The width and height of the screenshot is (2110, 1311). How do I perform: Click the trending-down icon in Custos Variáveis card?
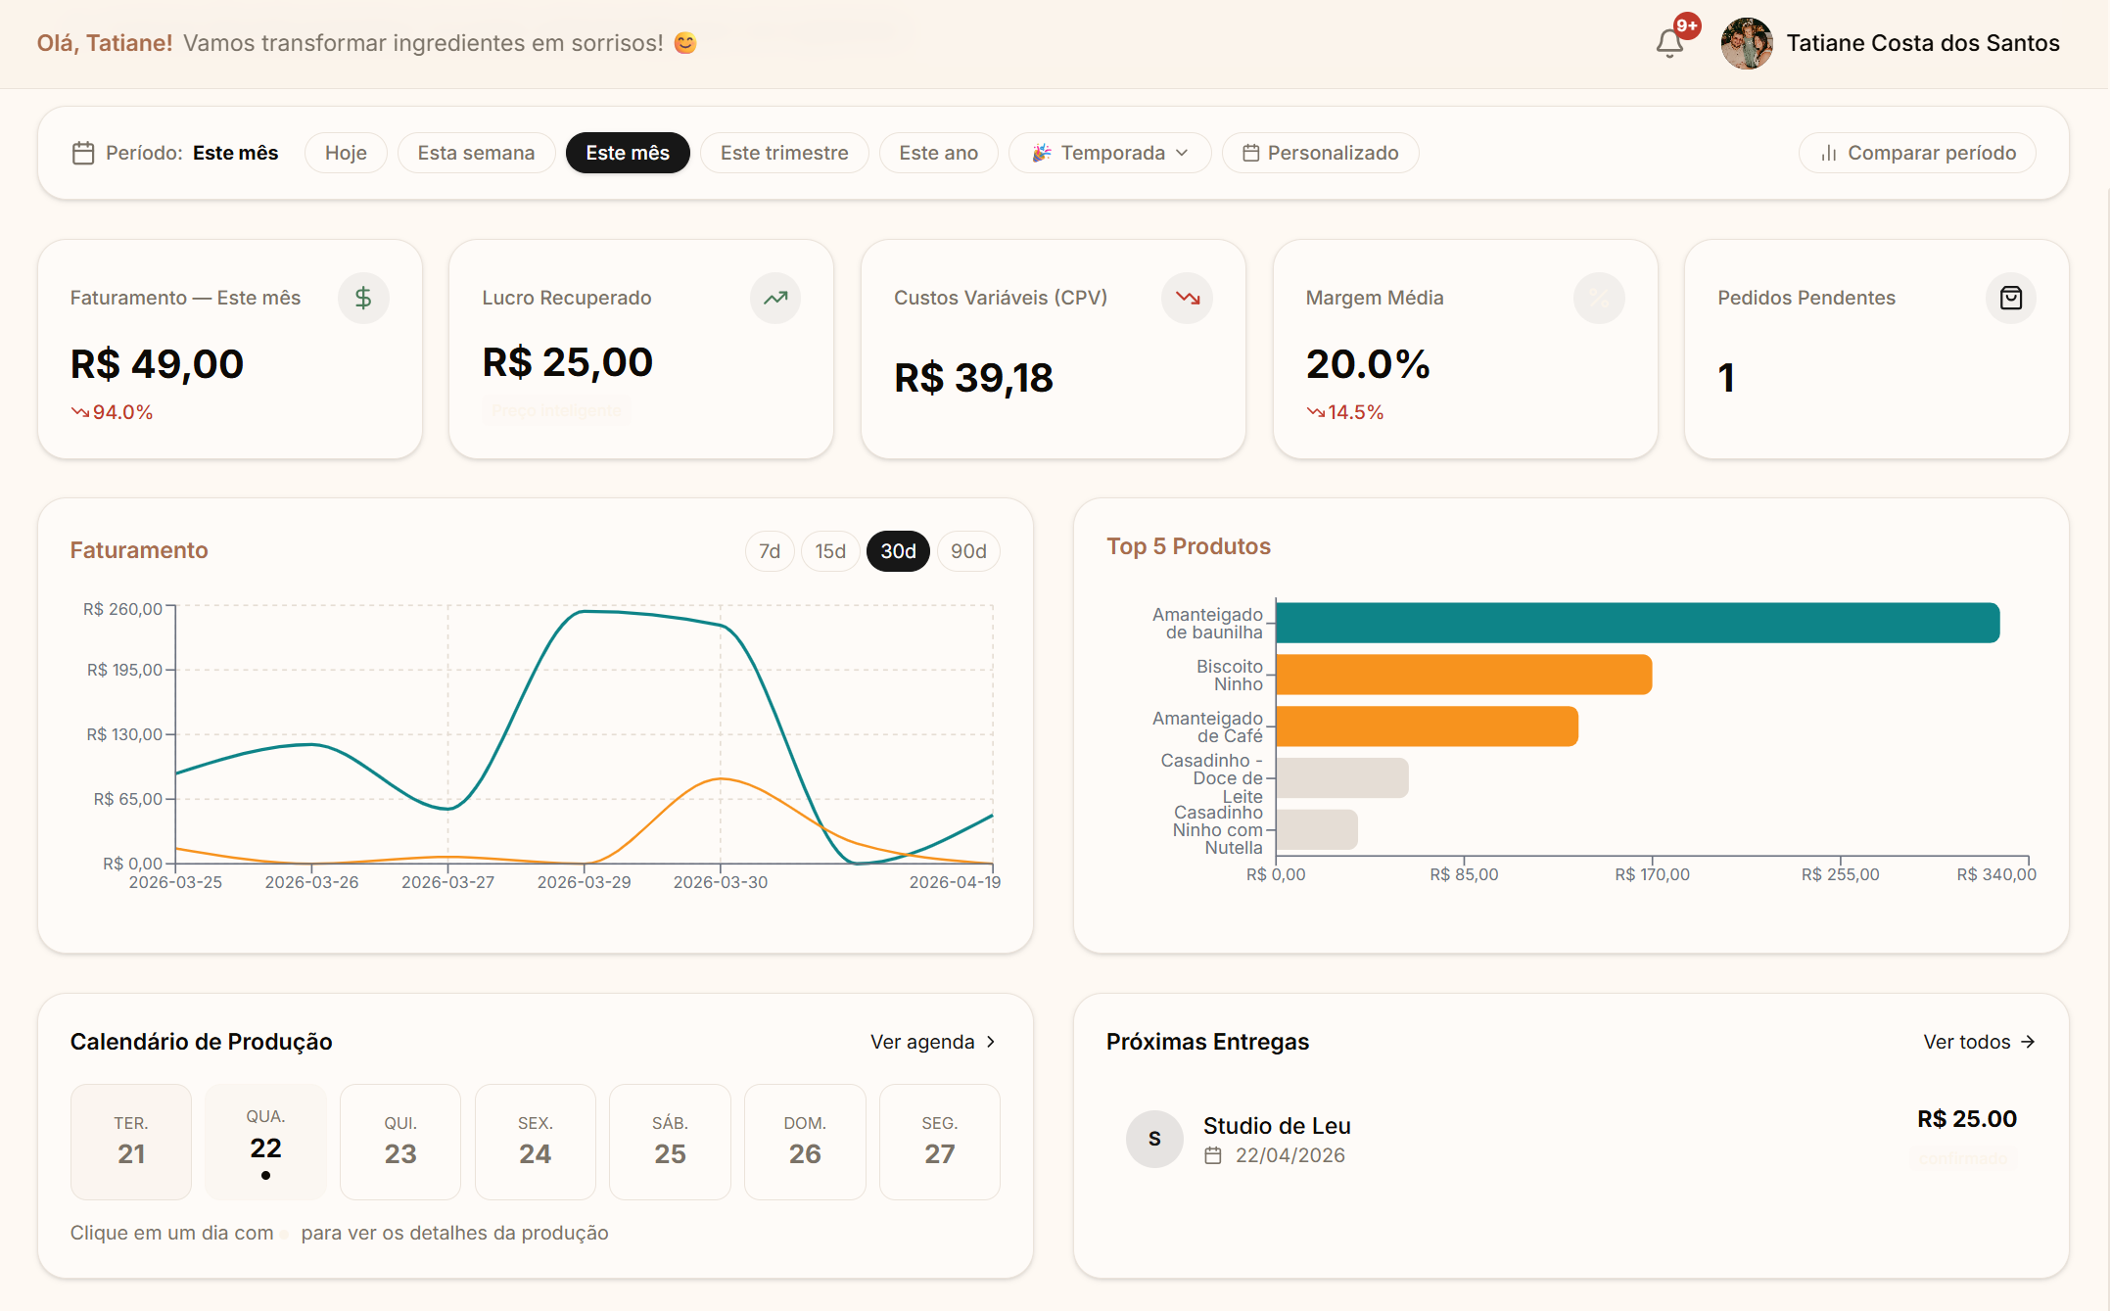[x=1188, y=298]
